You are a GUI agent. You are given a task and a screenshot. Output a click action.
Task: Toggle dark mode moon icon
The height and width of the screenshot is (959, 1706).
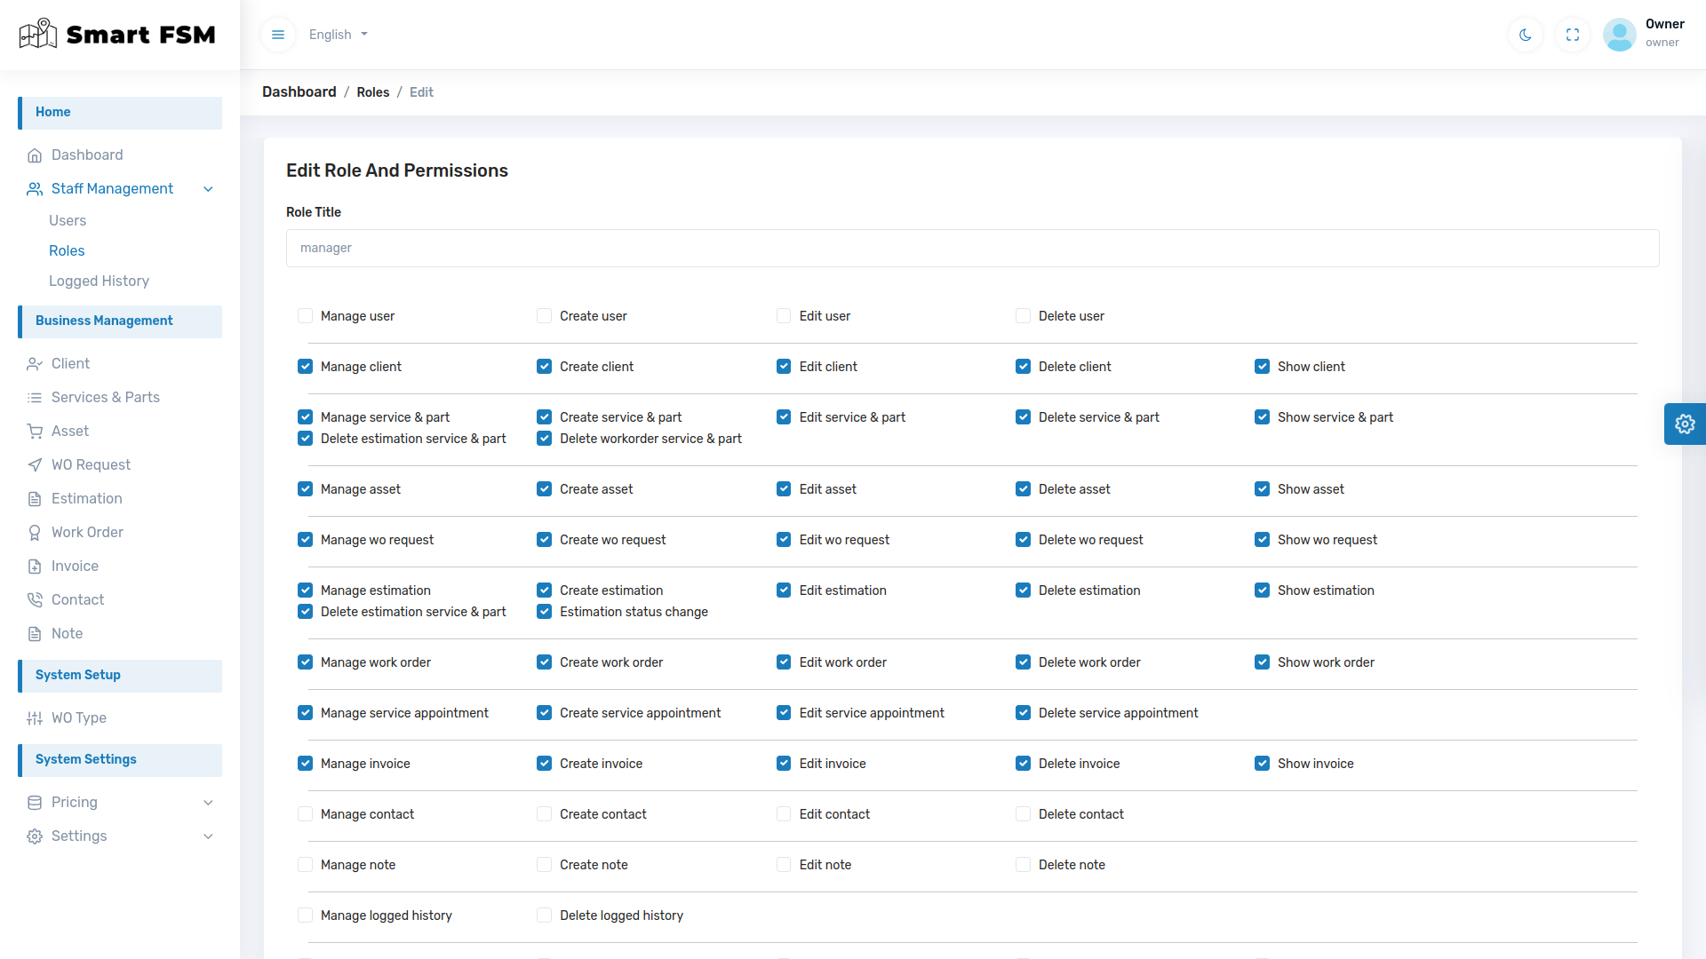[x=1526, y=35]
